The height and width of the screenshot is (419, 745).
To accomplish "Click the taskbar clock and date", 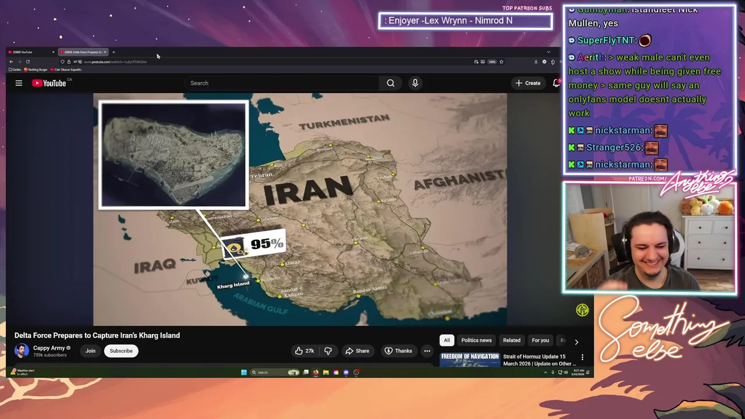I will pyautogui.click(x=578, y=372).
